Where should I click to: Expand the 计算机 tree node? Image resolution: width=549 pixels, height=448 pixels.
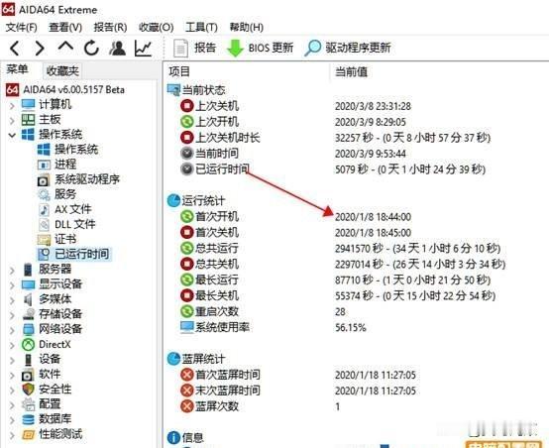[12, 105]
